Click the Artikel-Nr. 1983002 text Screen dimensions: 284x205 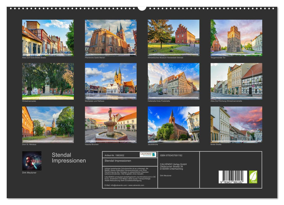coord(114,155)
